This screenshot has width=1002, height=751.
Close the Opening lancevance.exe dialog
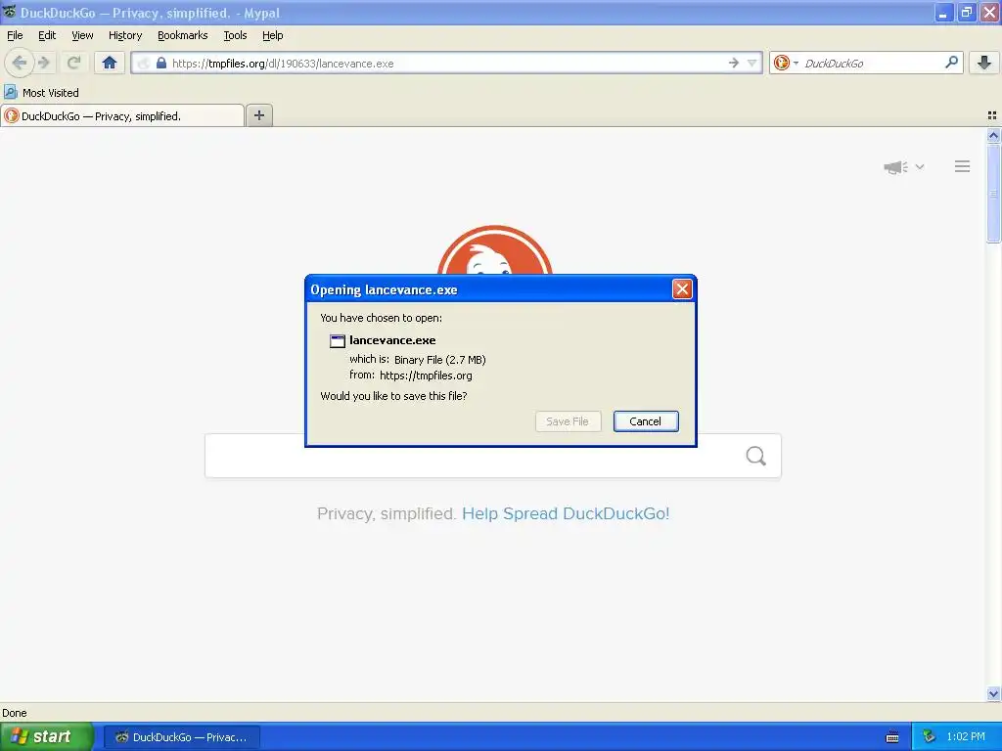[x=682, y=289]
